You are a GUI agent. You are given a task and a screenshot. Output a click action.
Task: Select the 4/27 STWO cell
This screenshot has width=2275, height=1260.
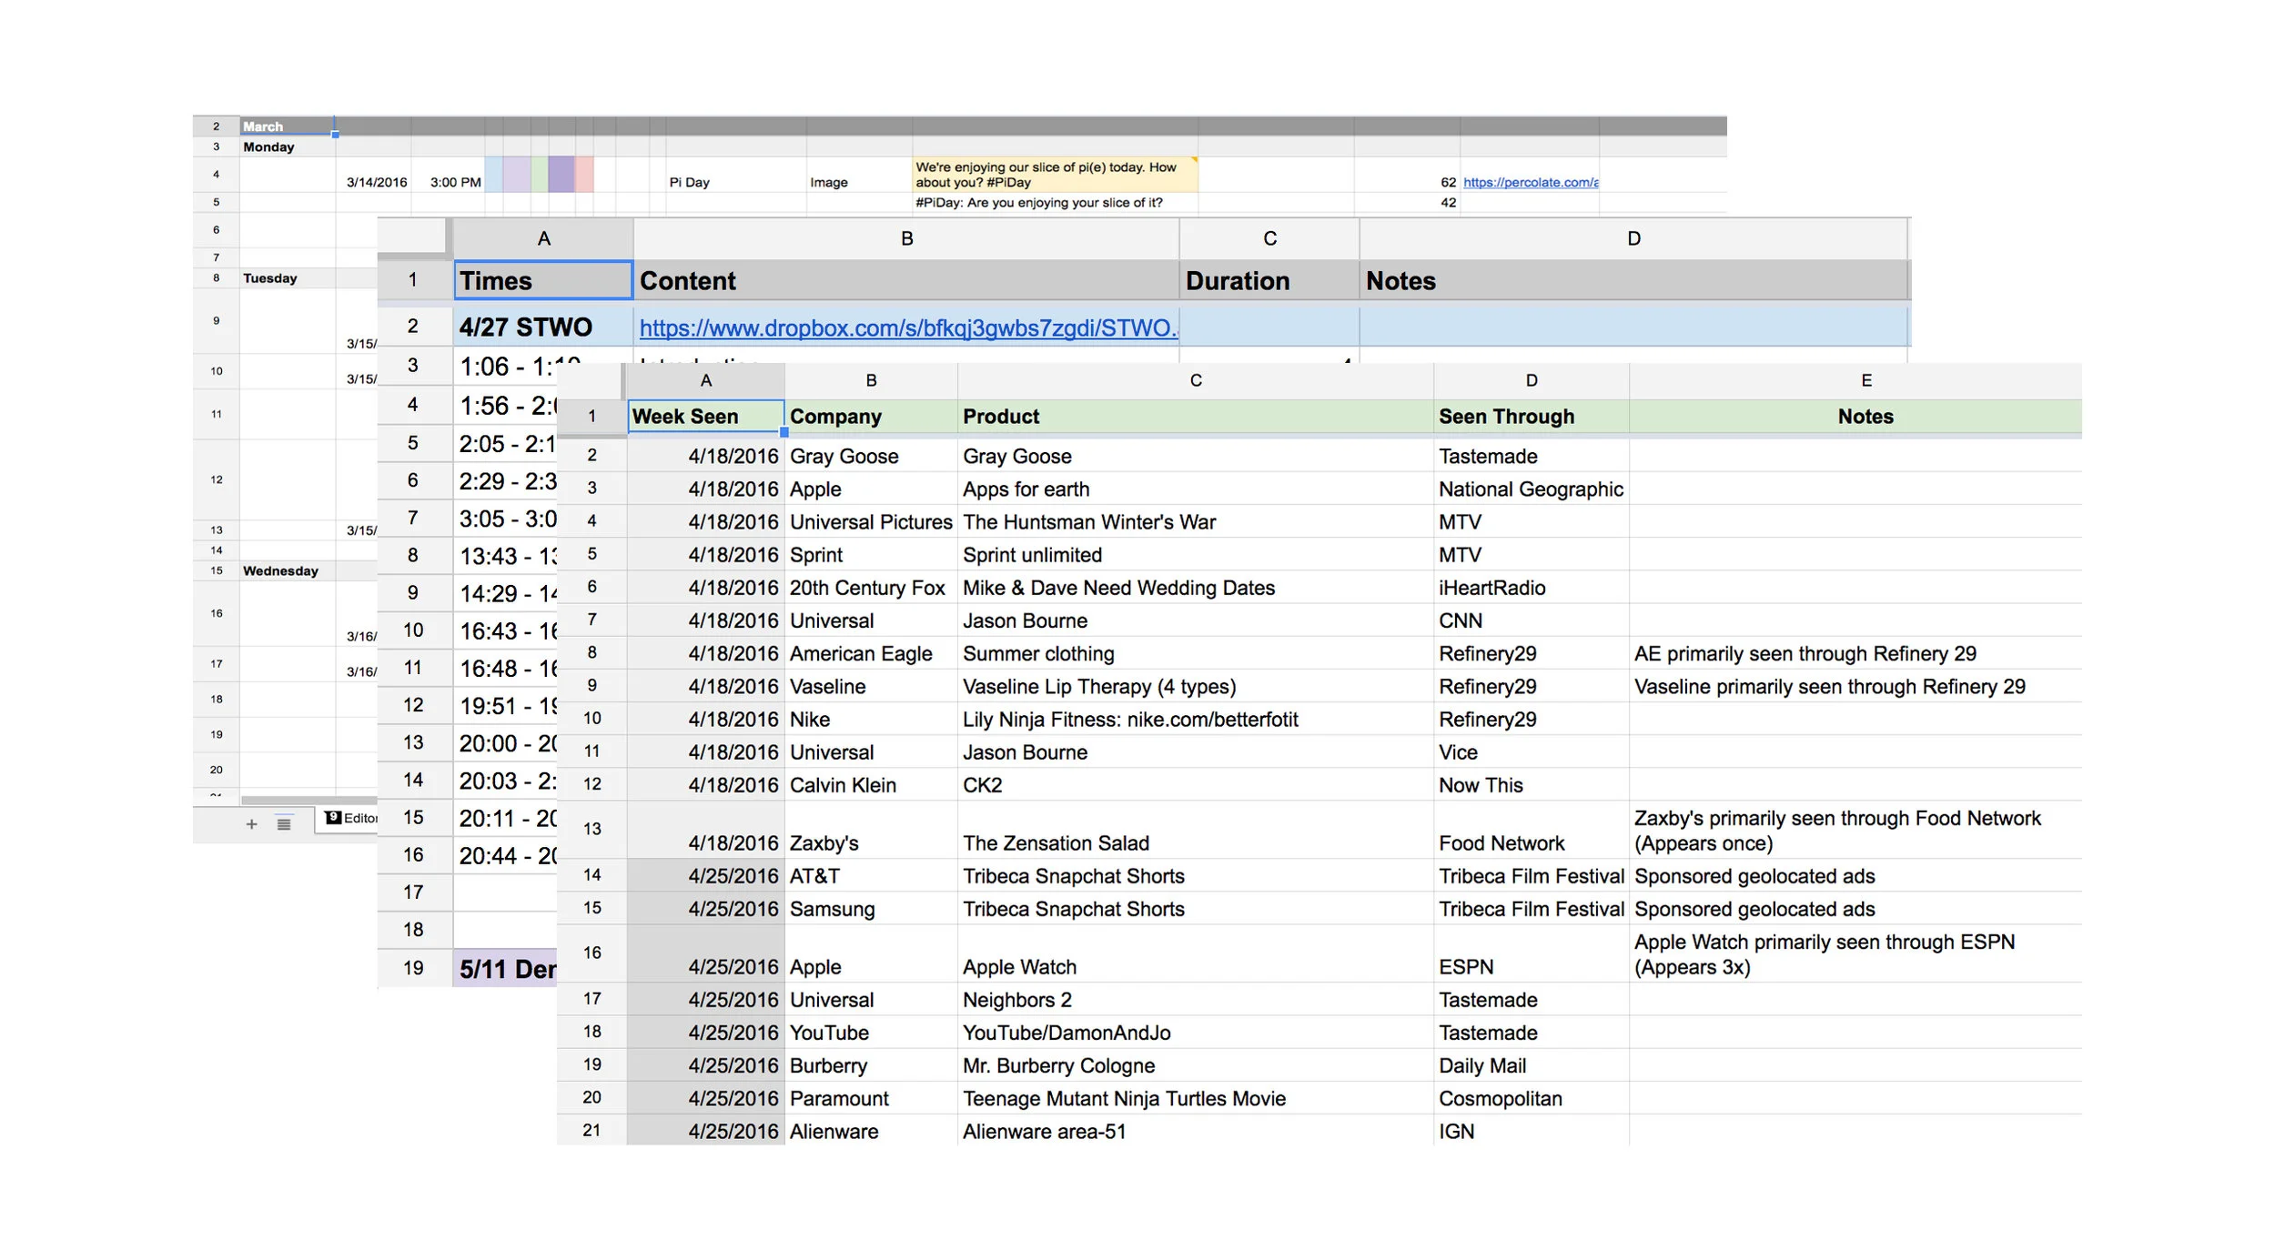(x=527, y=326)
